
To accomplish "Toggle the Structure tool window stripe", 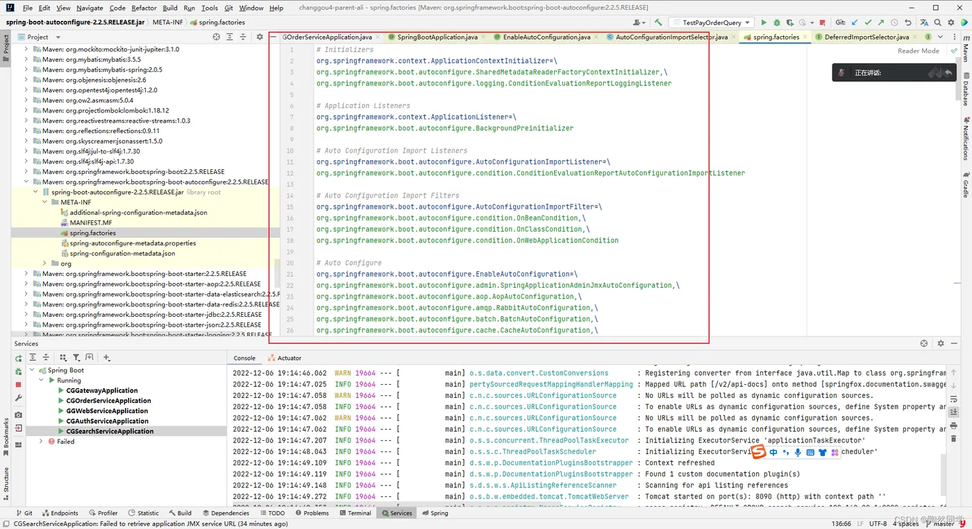I will [x=6, y=483].
